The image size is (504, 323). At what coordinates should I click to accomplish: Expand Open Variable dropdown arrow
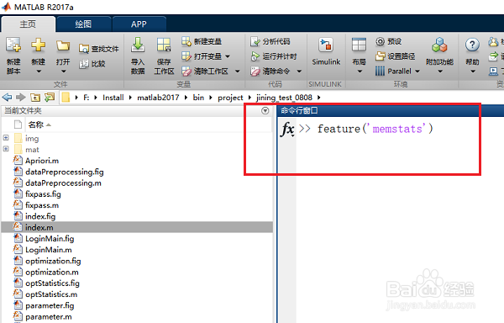point(228,56)
